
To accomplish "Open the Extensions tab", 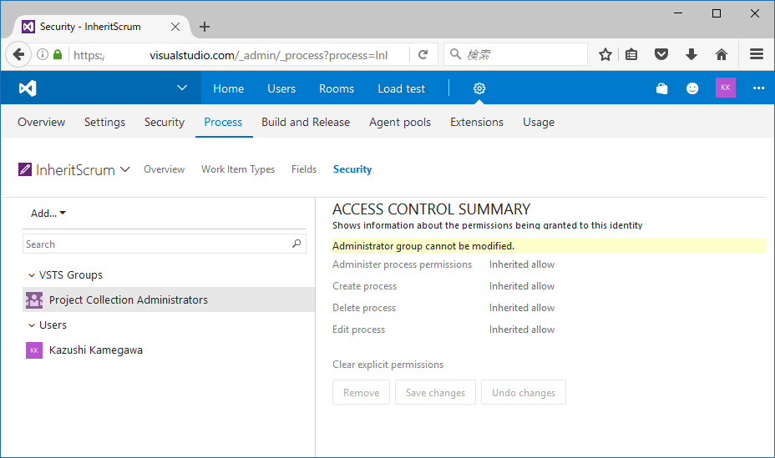I will [477, 122].
